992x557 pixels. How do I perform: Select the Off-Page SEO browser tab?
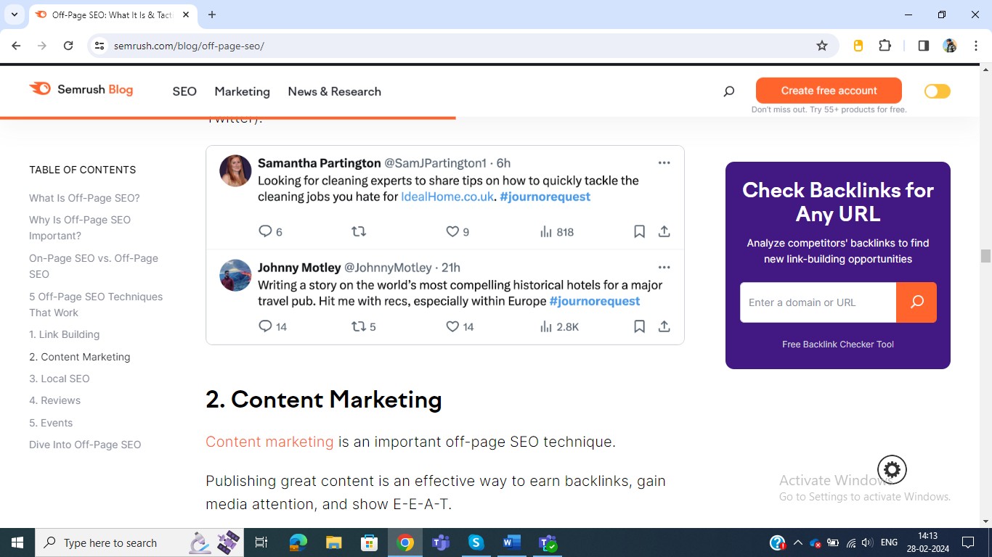pyautogui.click(x=113, y=15)
